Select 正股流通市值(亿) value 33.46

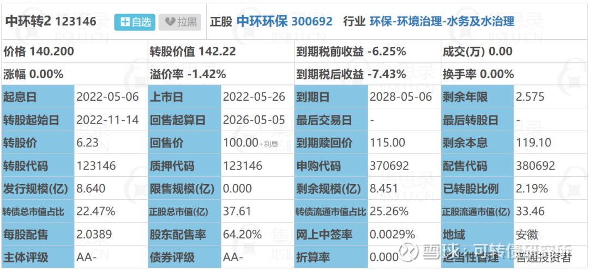531,212
